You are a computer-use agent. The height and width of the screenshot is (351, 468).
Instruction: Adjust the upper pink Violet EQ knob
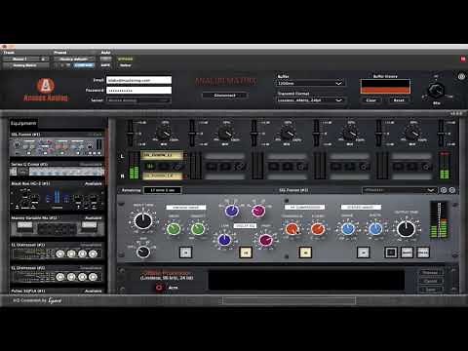pos(258,211)
